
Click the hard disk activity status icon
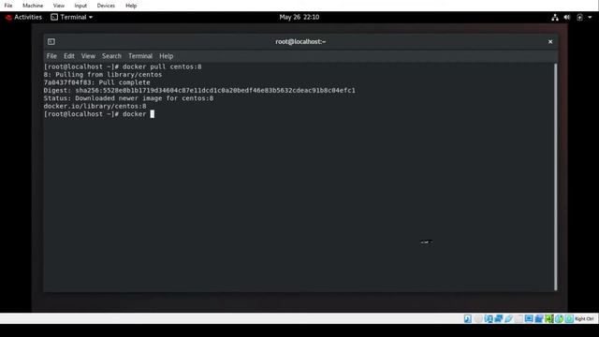(x=468, y=319)
